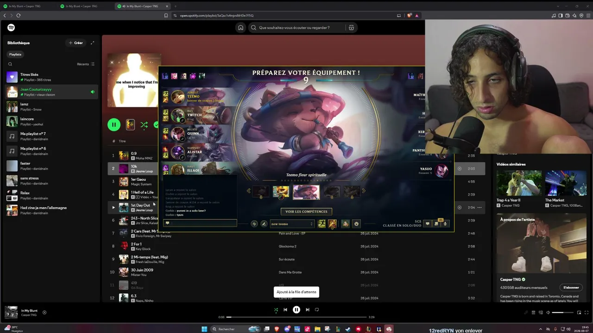Open the ward skin selector icon
593x333 pixels.
pyautogui.click(x=346, y=224)
